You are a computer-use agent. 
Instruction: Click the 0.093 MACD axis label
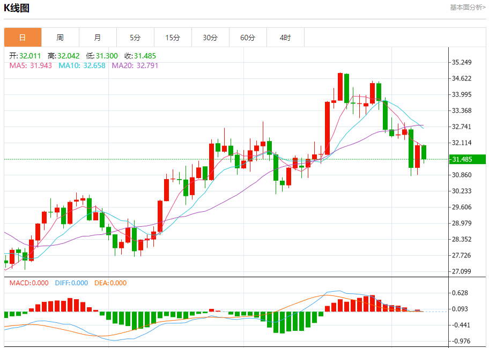pos(460,309)
